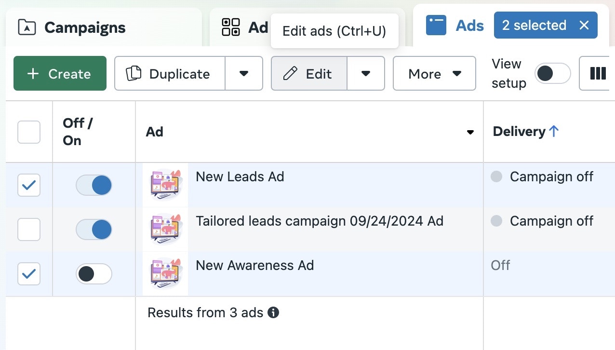
Task: Click the X to clear the 2 selected ads
Action: point(585,25)
